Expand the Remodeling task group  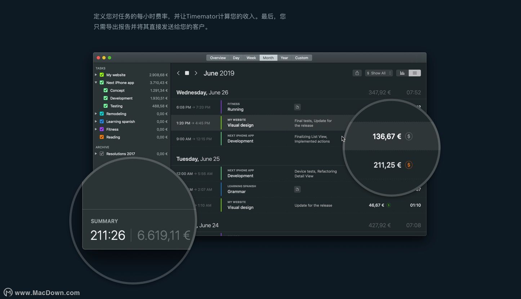pyautogui.click(x=96, y=114)
